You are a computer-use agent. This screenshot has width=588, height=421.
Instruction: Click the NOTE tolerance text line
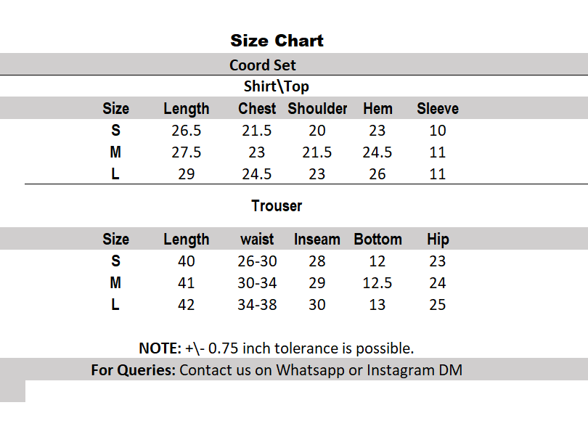277,348
